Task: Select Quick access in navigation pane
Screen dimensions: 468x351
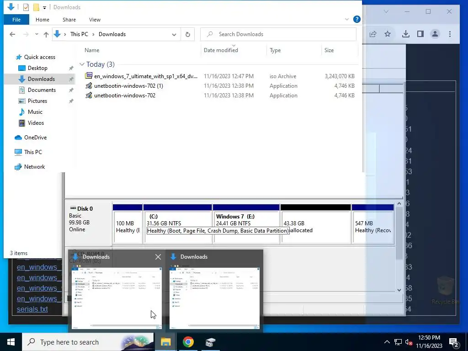Action: point(39,57)
